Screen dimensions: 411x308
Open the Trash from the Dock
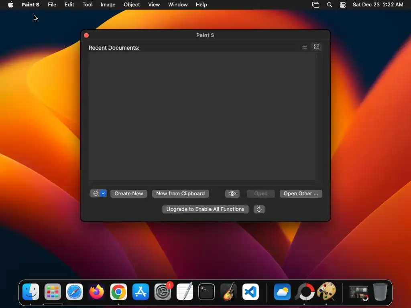[x=380, y=292]
